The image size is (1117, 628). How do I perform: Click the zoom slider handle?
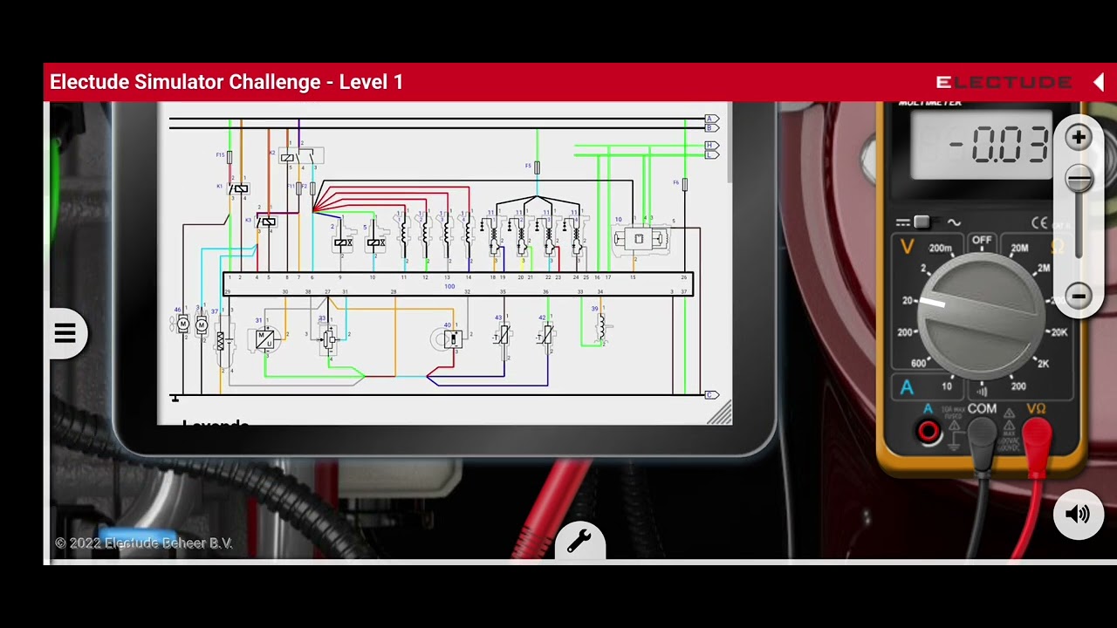tap(1079, 180)
